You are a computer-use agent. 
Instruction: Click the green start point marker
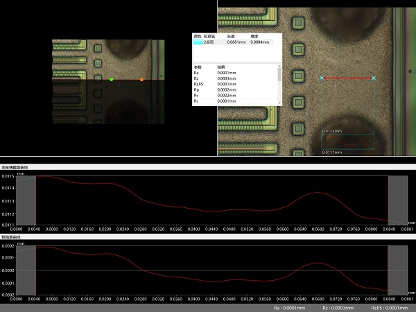coord(112,80)
